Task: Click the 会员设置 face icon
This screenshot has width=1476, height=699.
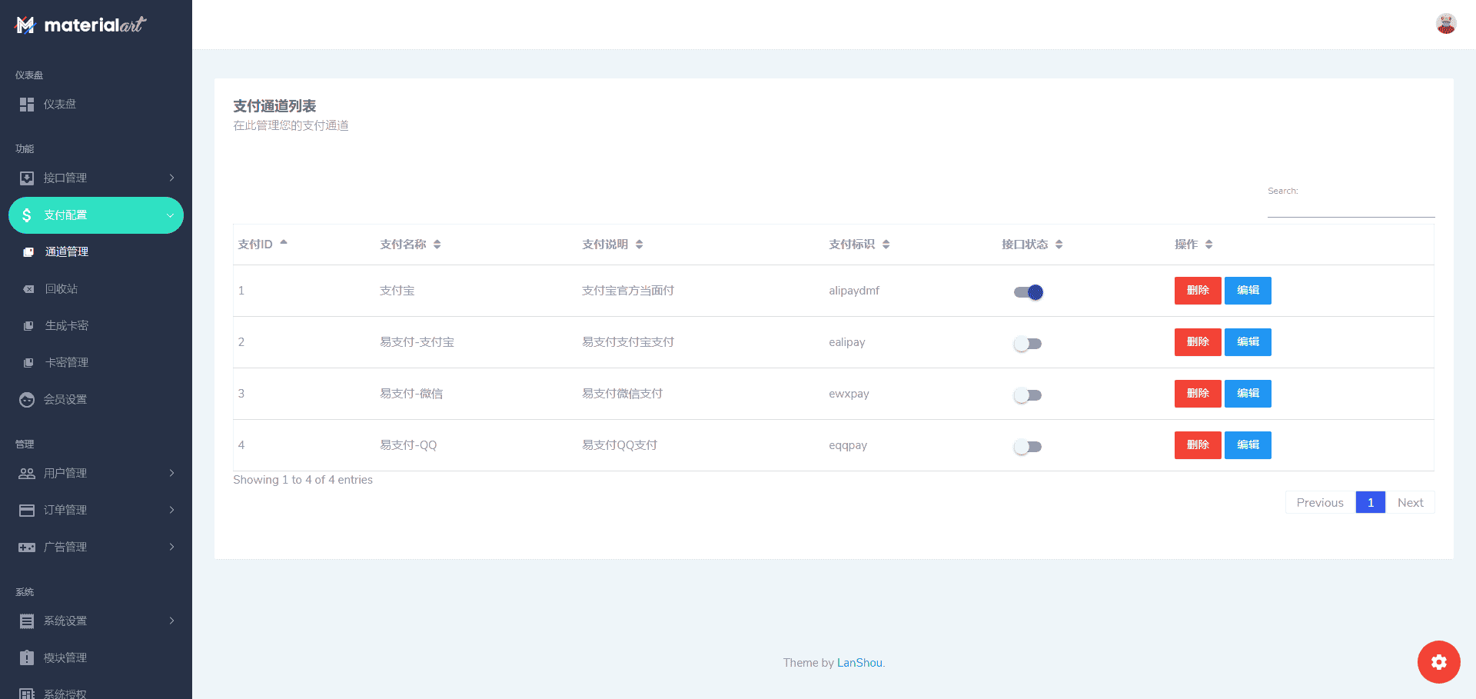Action: [27, 400]
